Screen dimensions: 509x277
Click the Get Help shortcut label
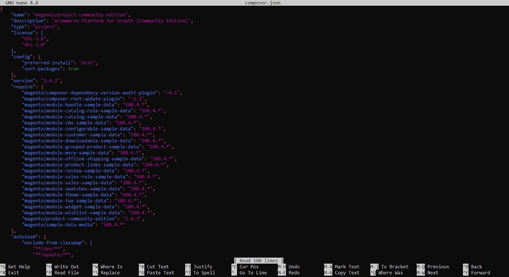tap(19, 267)
